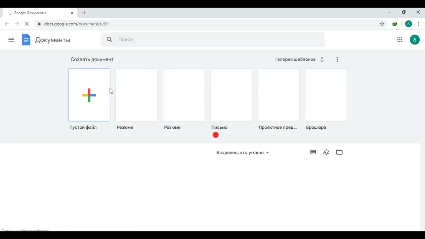Open the Chrome profile avatar
This screenshot has width=425, height=239.
(408, 24)
